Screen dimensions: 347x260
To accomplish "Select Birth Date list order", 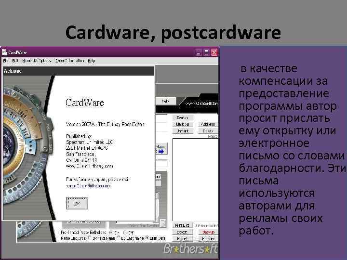I will coord(147,238).
